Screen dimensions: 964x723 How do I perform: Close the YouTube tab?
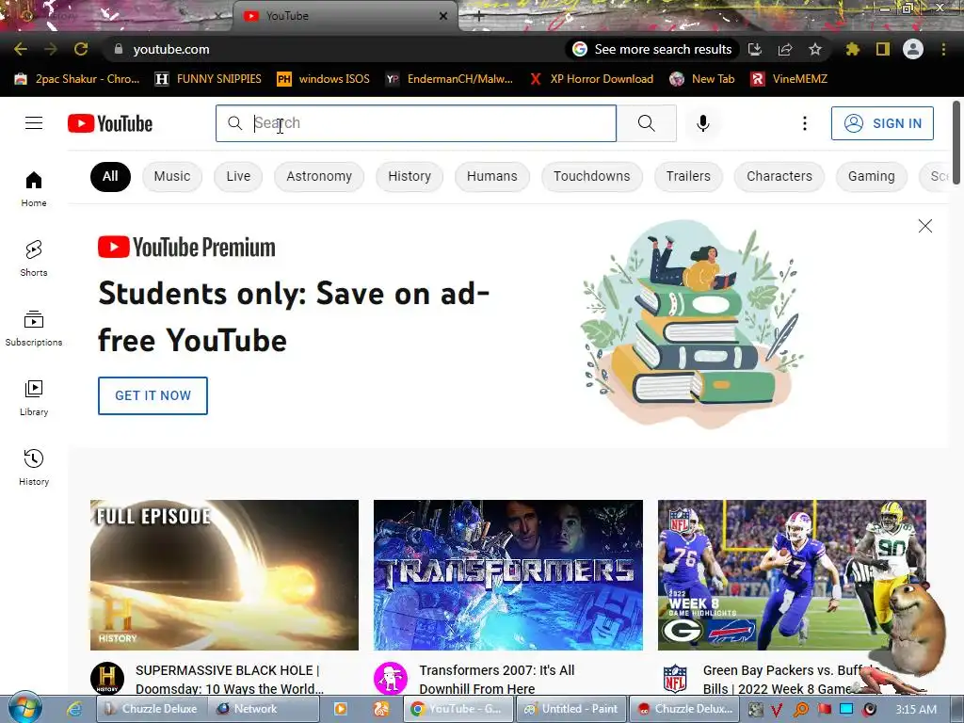click(443, 16)
